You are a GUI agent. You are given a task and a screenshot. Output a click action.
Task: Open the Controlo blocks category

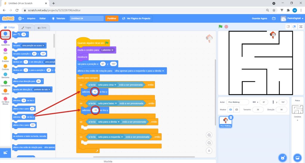point(5,68)
